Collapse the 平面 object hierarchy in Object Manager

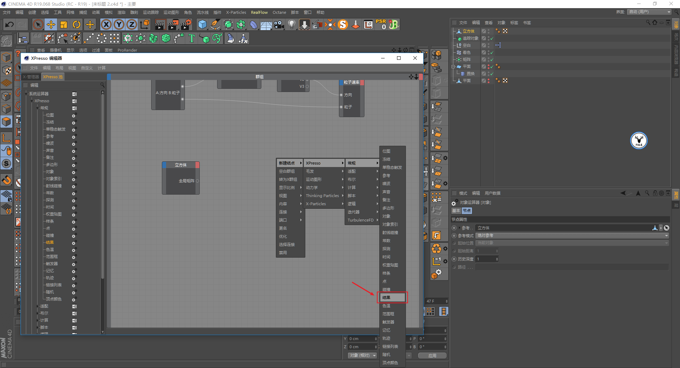[453, 67]
